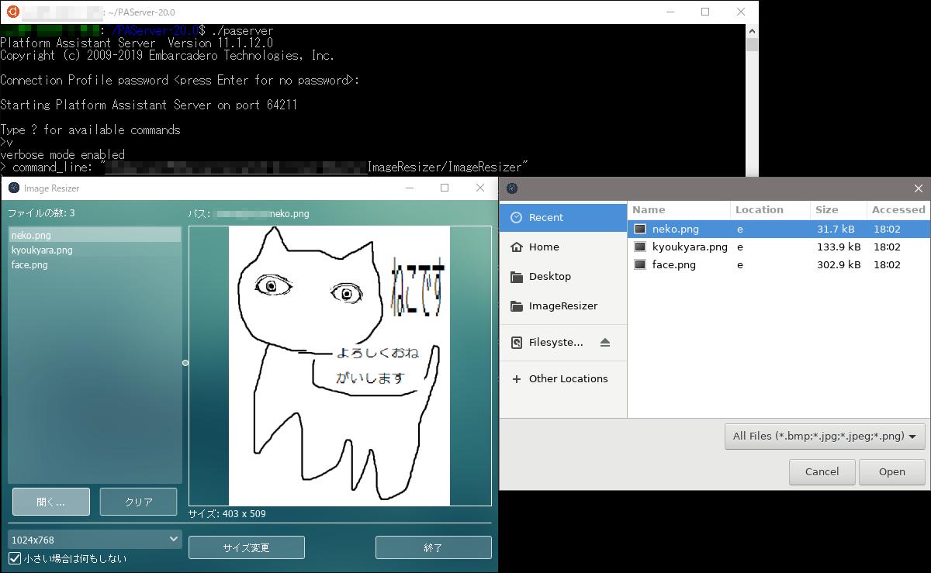The width and height of the screenshot is (931, 573).
Task: Close the file dialog with X button
Action: coord(919,188)
